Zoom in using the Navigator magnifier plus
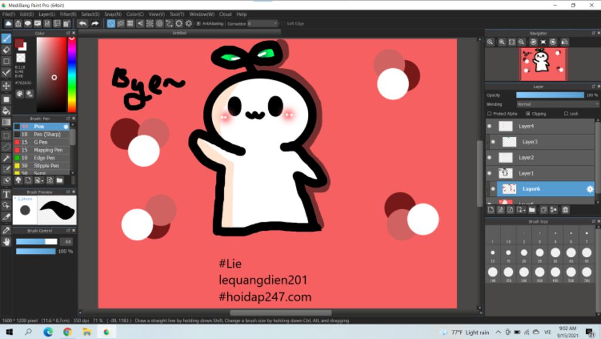This screenshot has width=601, height=339. click(501, 42)
